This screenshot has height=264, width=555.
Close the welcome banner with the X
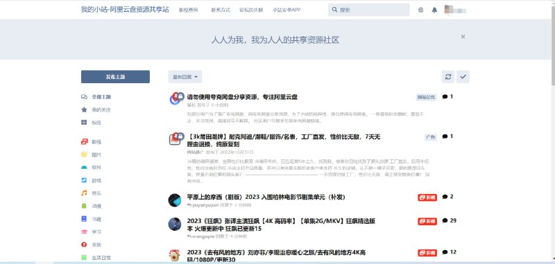[x=463, y=37]
